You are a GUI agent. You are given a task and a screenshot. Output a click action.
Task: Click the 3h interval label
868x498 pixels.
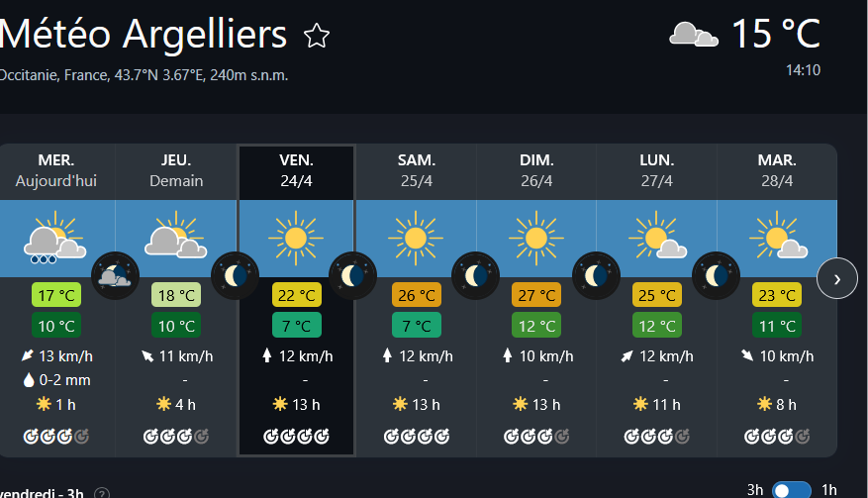pos(755,489)
